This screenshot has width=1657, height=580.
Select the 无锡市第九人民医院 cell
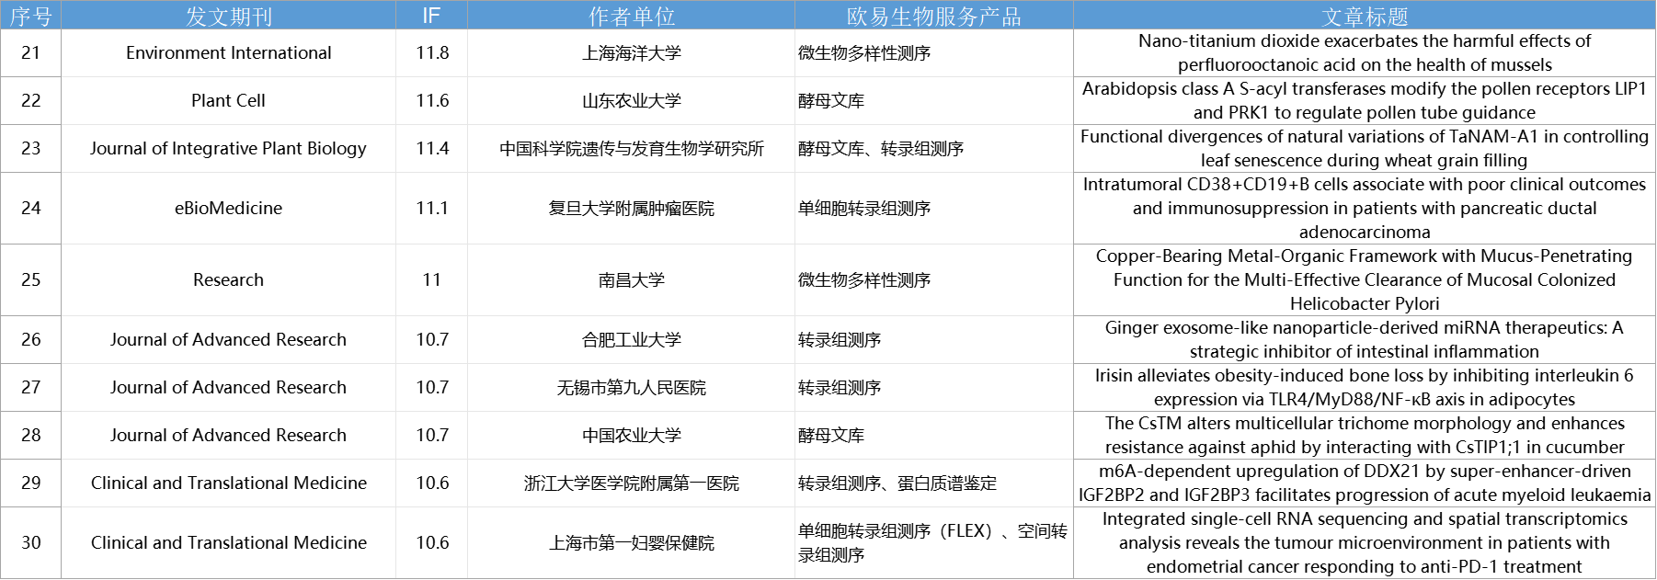(631, 388)
